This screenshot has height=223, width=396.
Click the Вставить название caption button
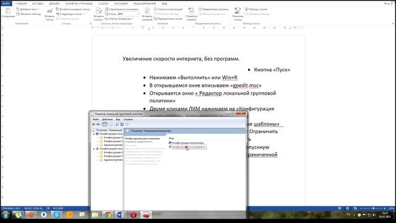coord(147,14)
